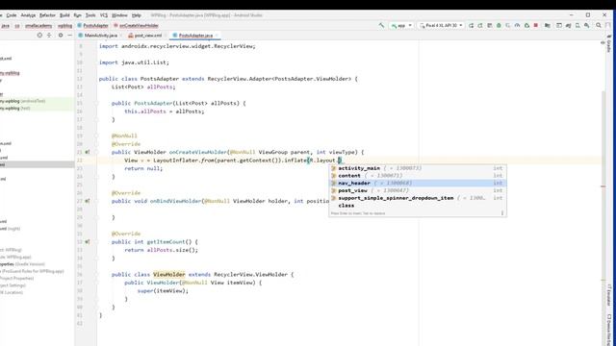This screenshot has height=346, width=616.
Task: Choose post_view from autocomplete list
Action: click(x=418, y=190)
